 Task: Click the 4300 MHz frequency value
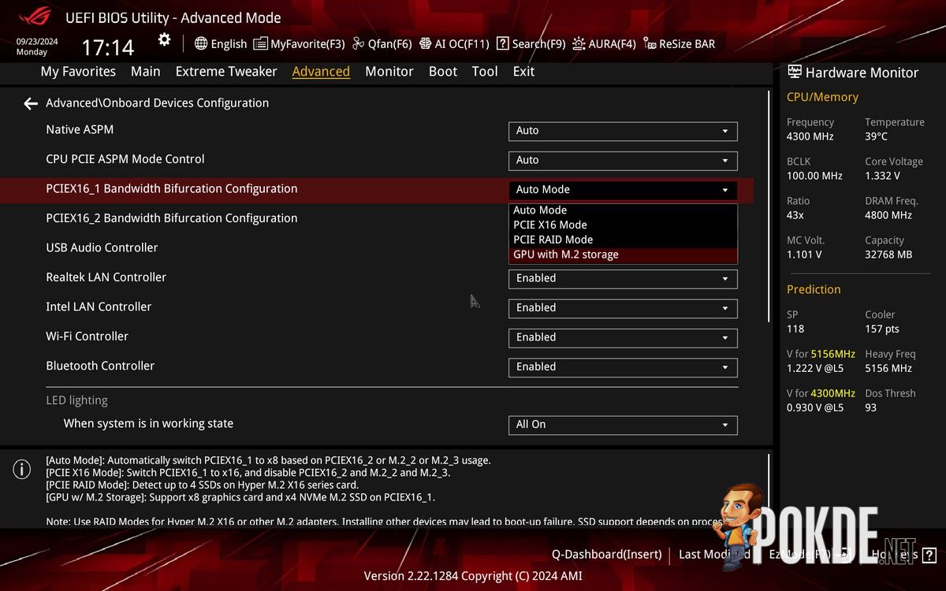point(810,136)
